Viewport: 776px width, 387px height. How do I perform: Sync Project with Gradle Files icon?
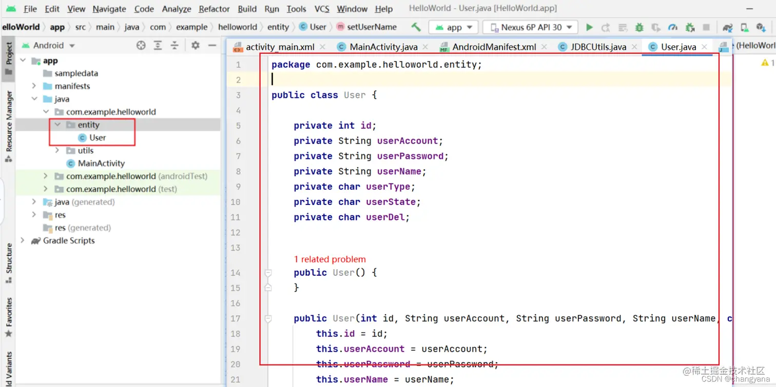[x=728, y=27]
